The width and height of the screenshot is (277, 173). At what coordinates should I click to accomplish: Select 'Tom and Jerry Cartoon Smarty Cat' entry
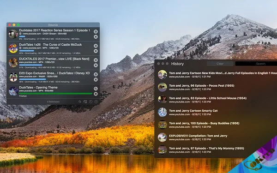(x=216, y=112)
